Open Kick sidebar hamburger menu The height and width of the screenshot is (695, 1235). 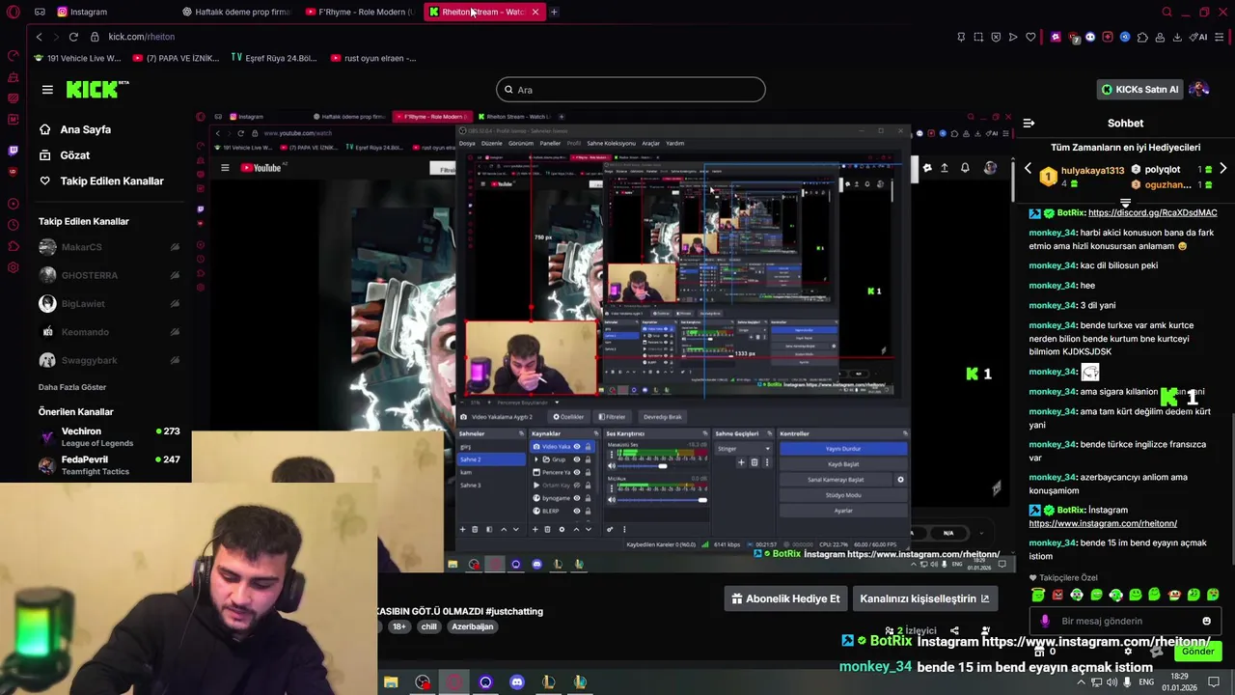click(x=47, y=90)
